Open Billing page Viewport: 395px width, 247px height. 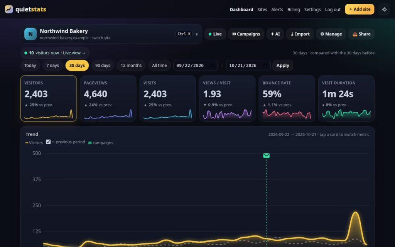point(294,10)
